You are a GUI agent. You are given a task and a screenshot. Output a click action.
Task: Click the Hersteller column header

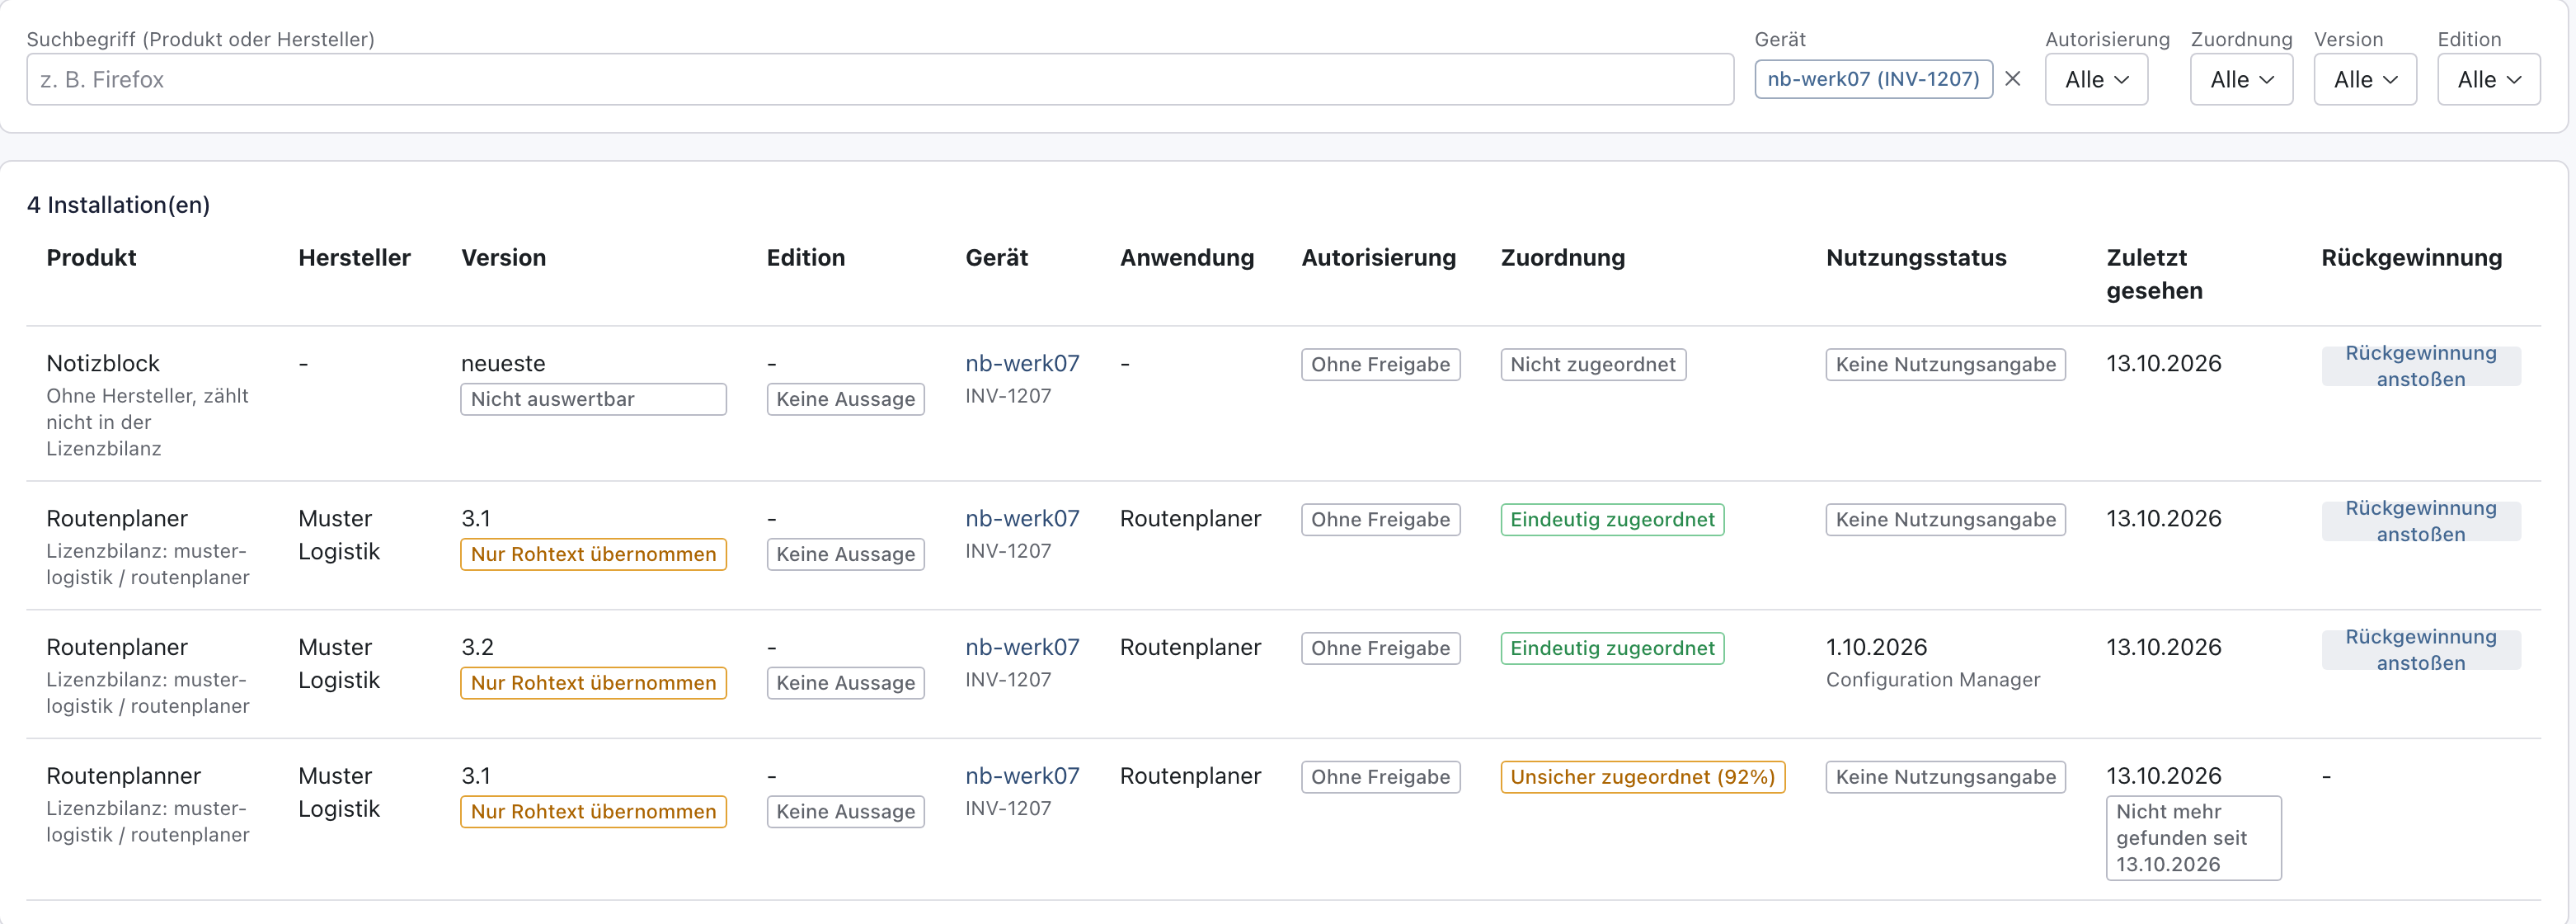tap(354, 257)
